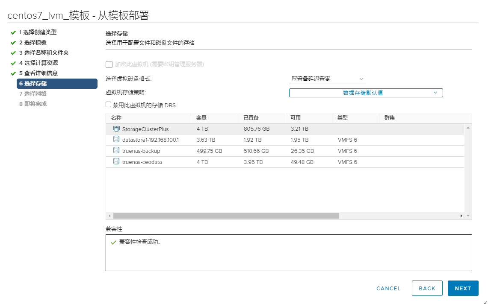This screenshot has height=304, width=488.
Task: Click the table's scroll up arrow
Action: (468, 128)
